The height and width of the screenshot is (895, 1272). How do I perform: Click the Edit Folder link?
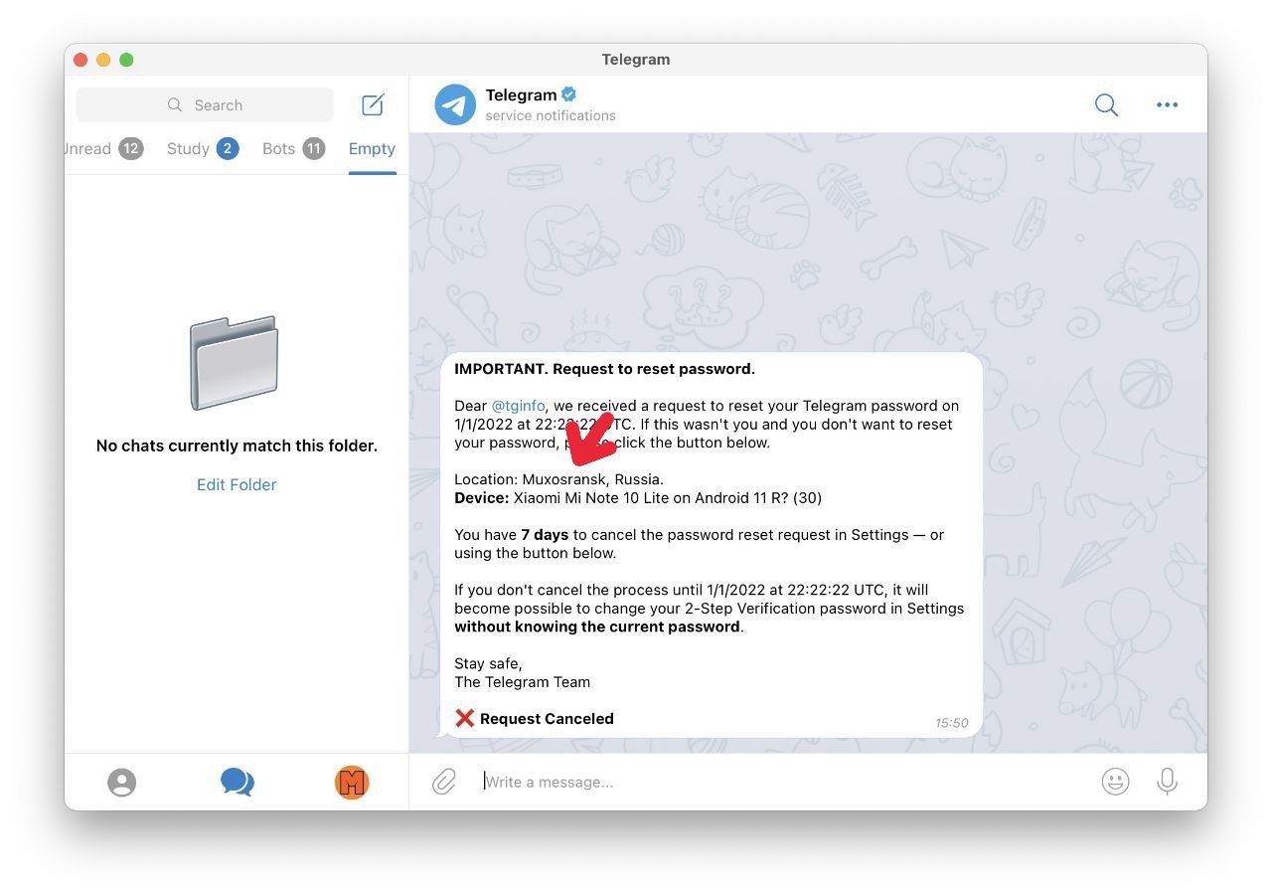click(x=237, y=484)
